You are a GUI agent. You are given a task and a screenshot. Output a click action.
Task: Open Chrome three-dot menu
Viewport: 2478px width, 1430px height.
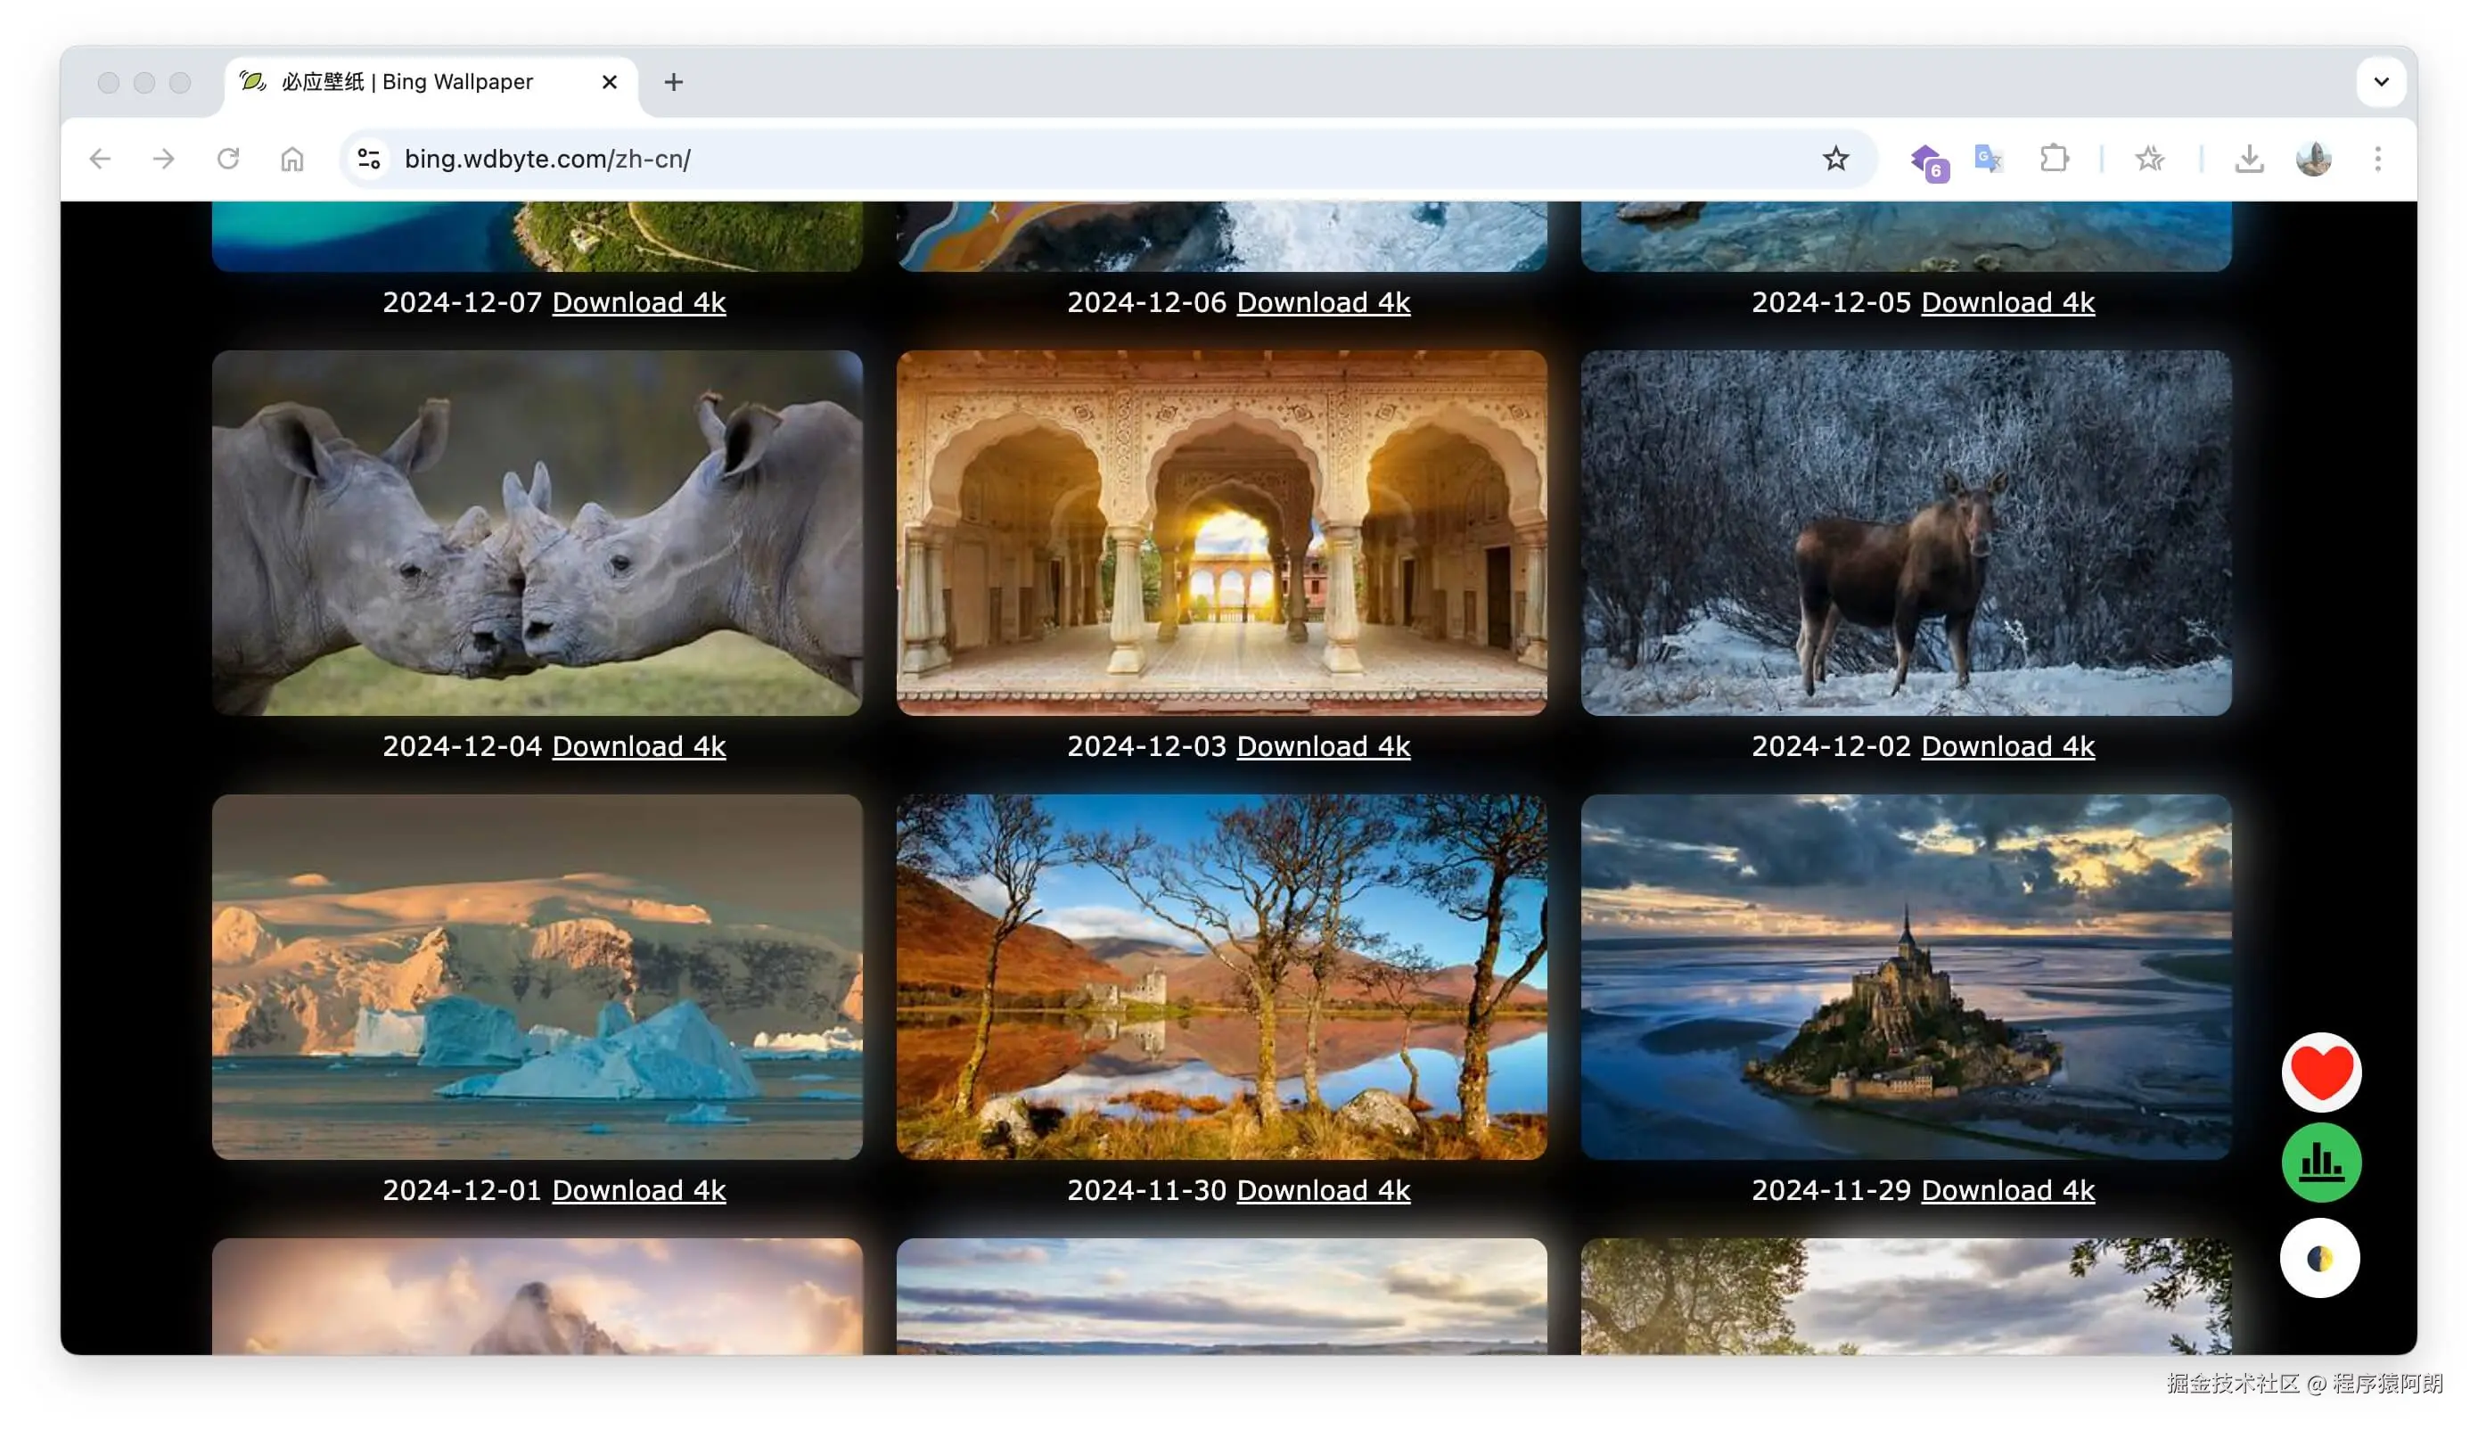(2377, 159)
